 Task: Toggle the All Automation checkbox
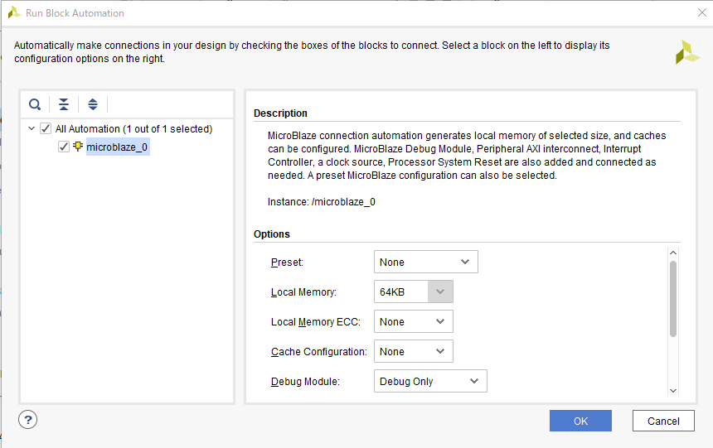pos(46,128)
